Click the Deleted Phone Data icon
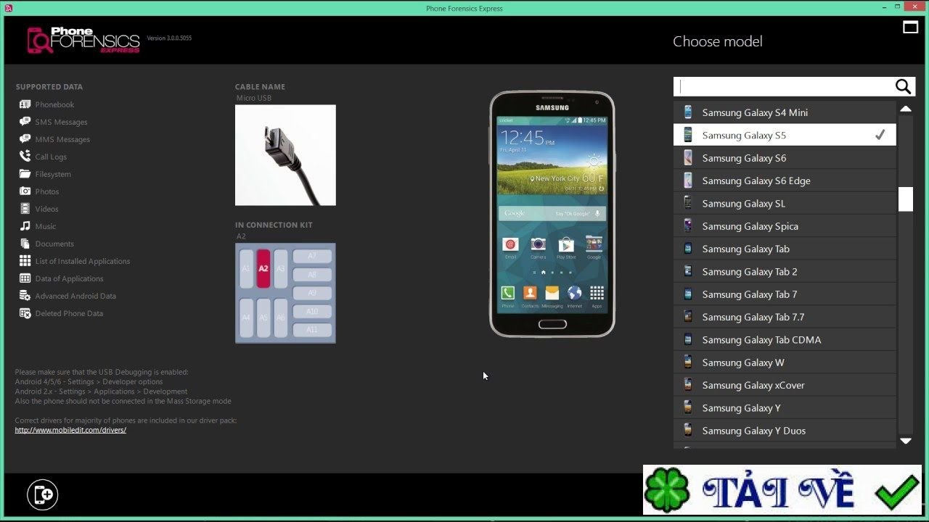 [25, 313]
